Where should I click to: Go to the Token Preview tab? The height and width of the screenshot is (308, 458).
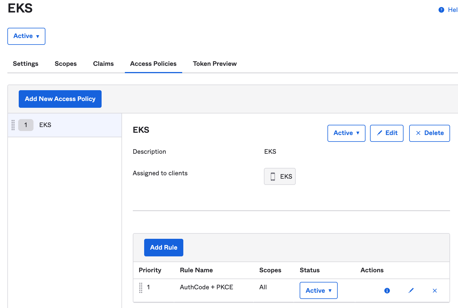(x=215, y=64)
